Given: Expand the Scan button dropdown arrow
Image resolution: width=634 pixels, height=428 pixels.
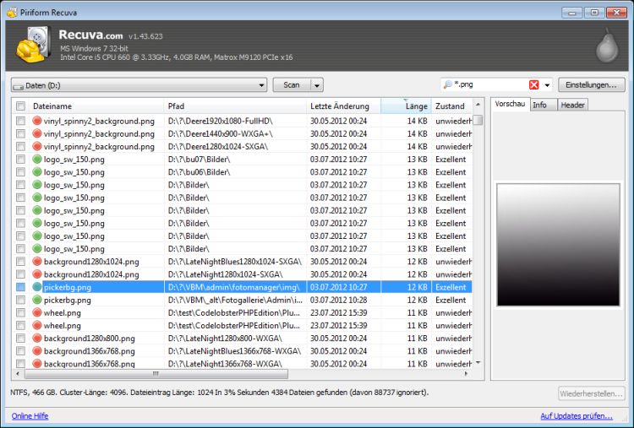Looking at the screenshot, I should [x=317, y=85].
